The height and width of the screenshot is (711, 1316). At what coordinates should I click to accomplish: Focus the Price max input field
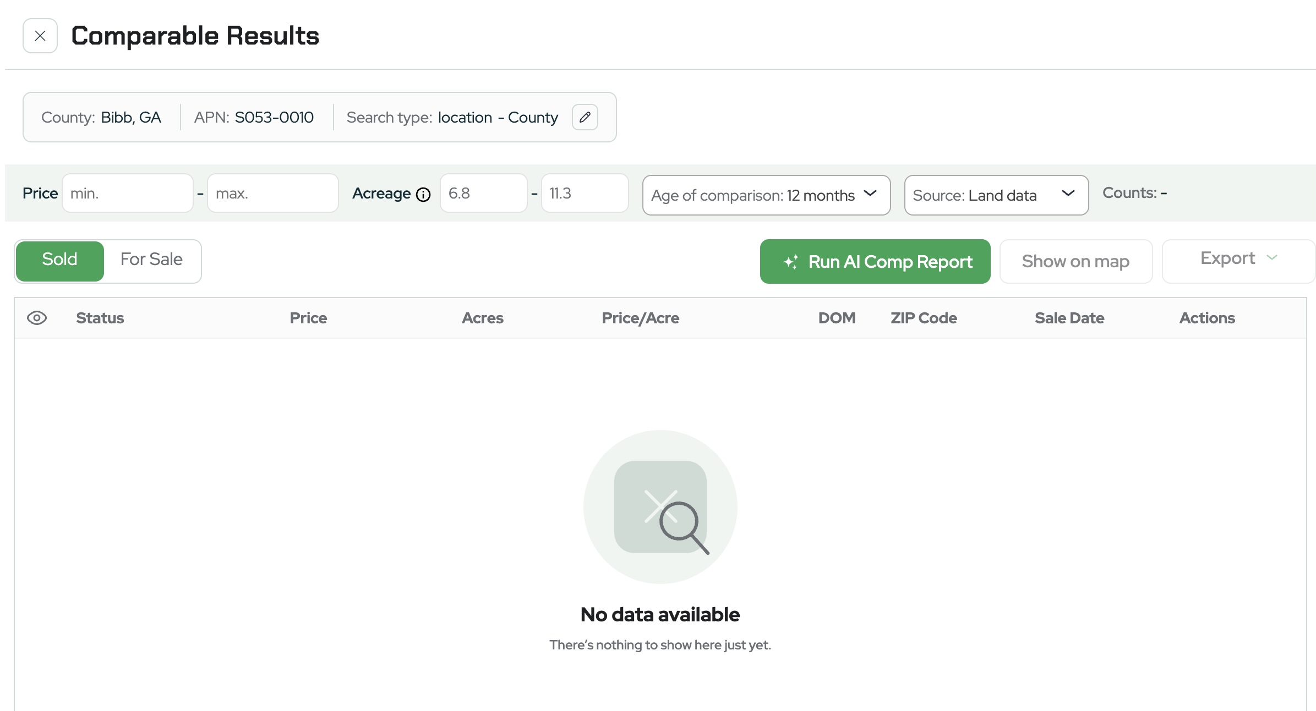pyautogui.click(x=272, y=194)
